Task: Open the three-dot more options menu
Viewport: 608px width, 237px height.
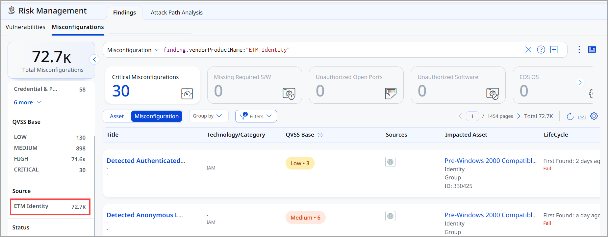Action: [x=579, y=50]
